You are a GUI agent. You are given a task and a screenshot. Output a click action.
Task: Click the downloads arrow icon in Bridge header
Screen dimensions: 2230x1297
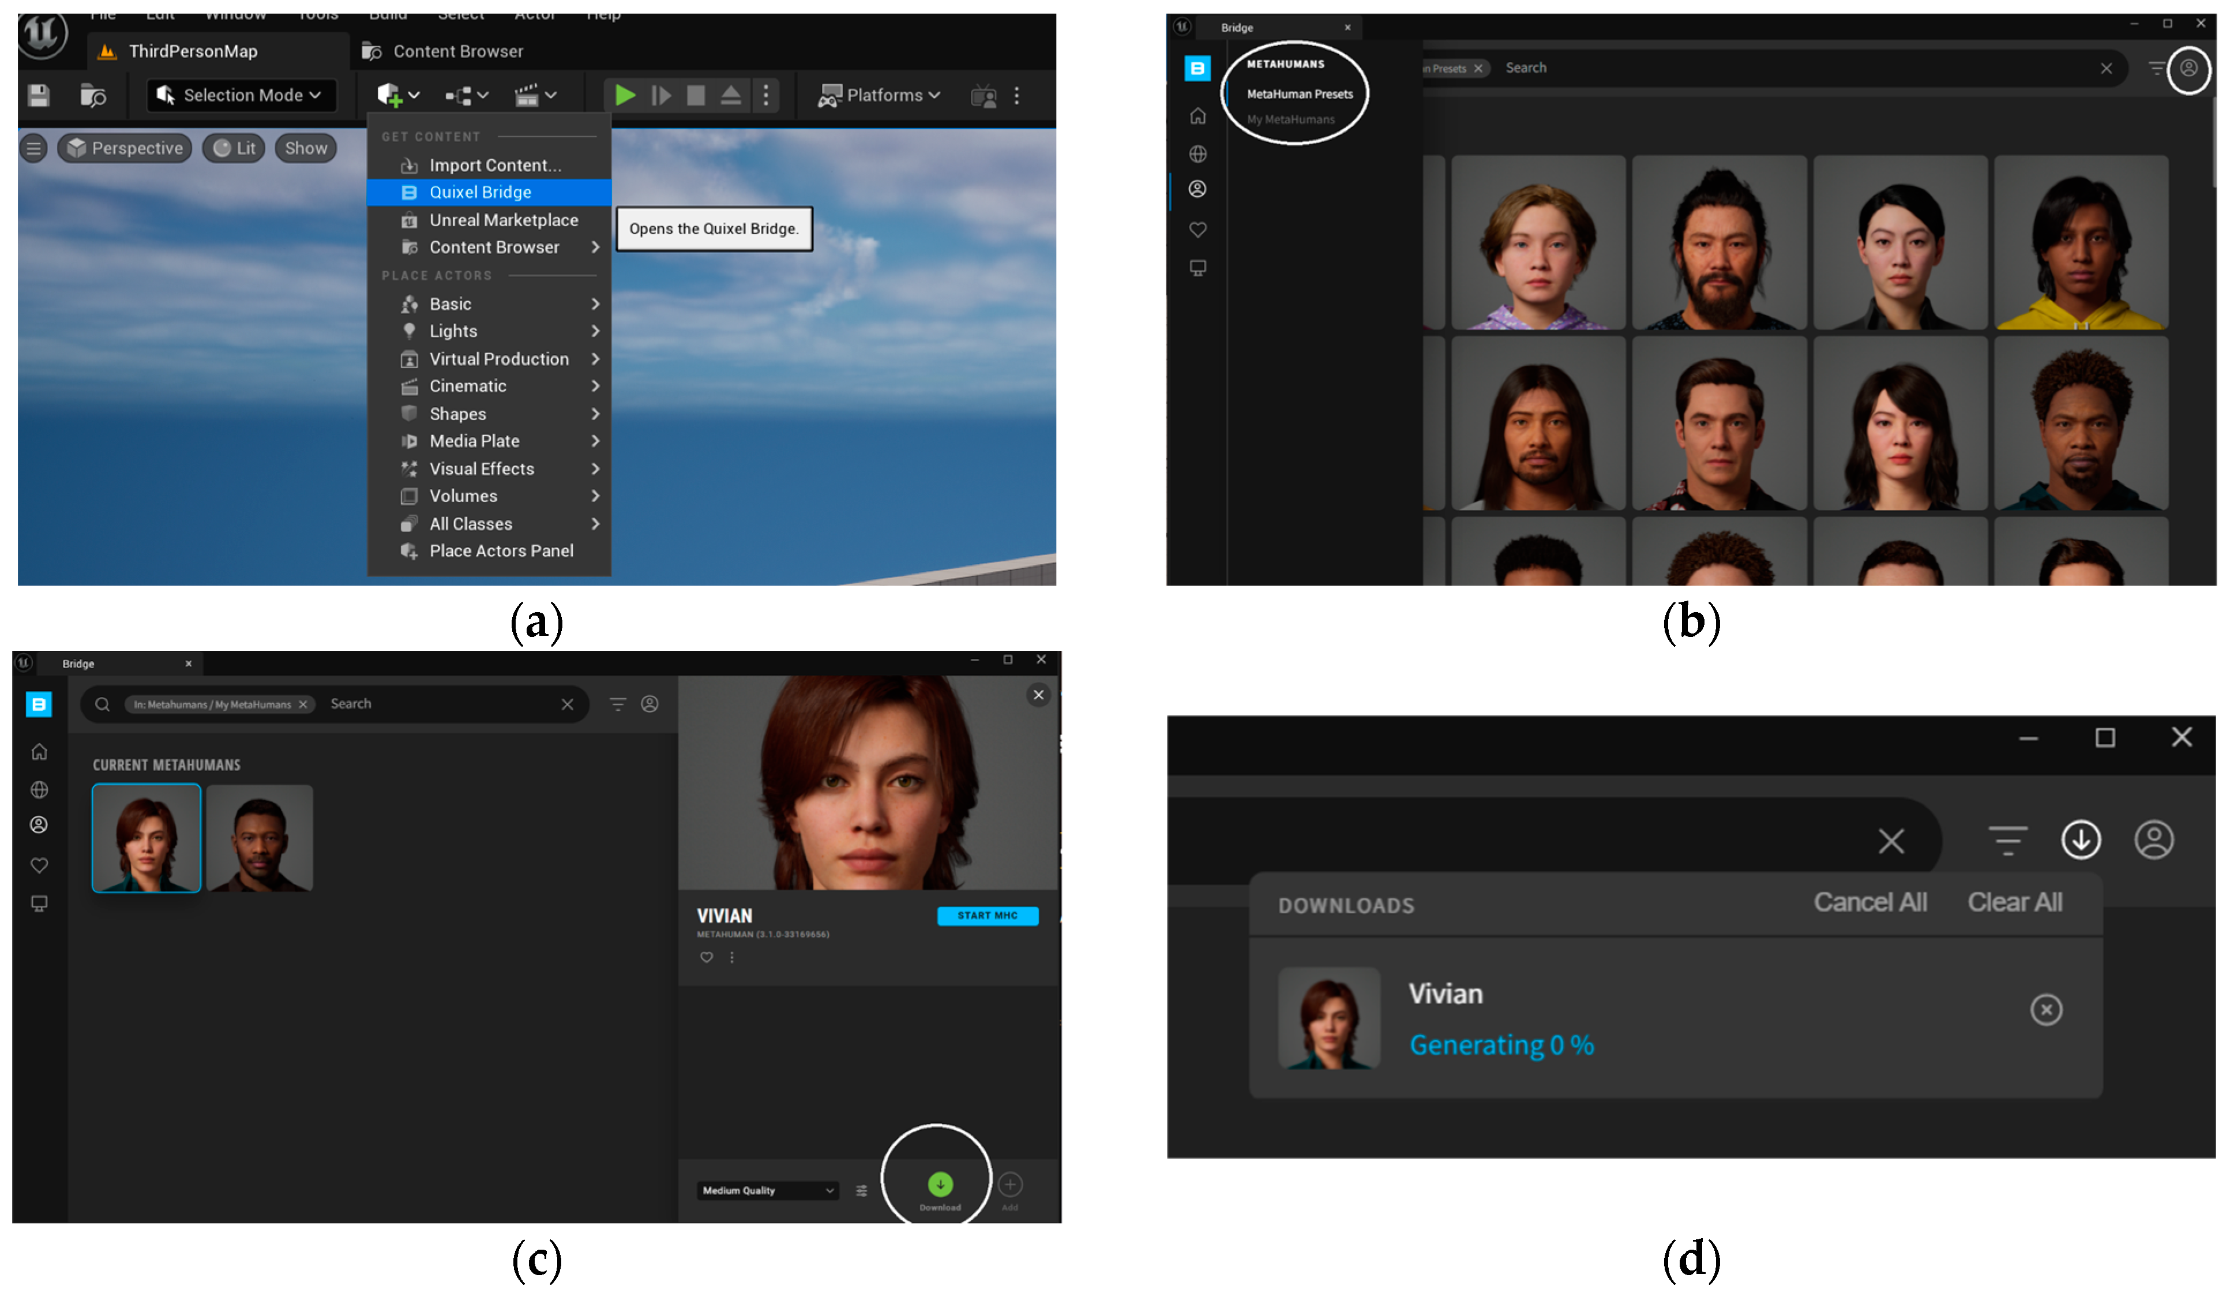click(2081, 839)
